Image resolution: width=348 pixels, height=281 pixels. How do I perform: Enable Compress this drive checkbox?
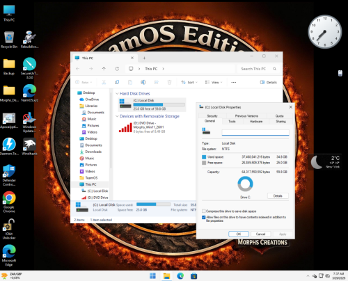click(x=203, y=211)
